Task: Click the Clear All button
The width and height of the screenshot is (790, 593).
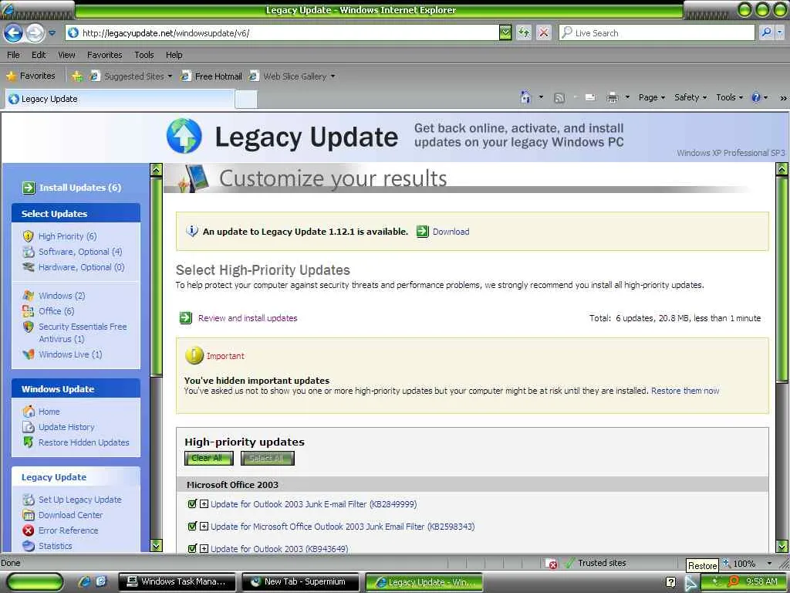Action: point(208,458)
